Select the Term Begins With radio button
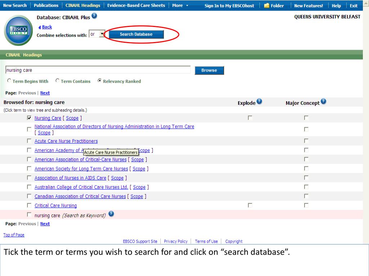369x276 pixels. click(x=9, y=80)
